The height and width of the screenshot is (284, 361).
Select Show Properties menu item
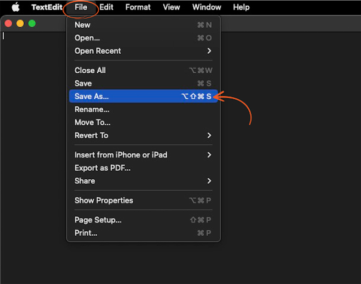[x=143, y=200]
